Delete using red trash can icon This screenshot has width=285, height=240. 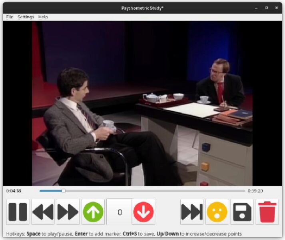point(267,212)
